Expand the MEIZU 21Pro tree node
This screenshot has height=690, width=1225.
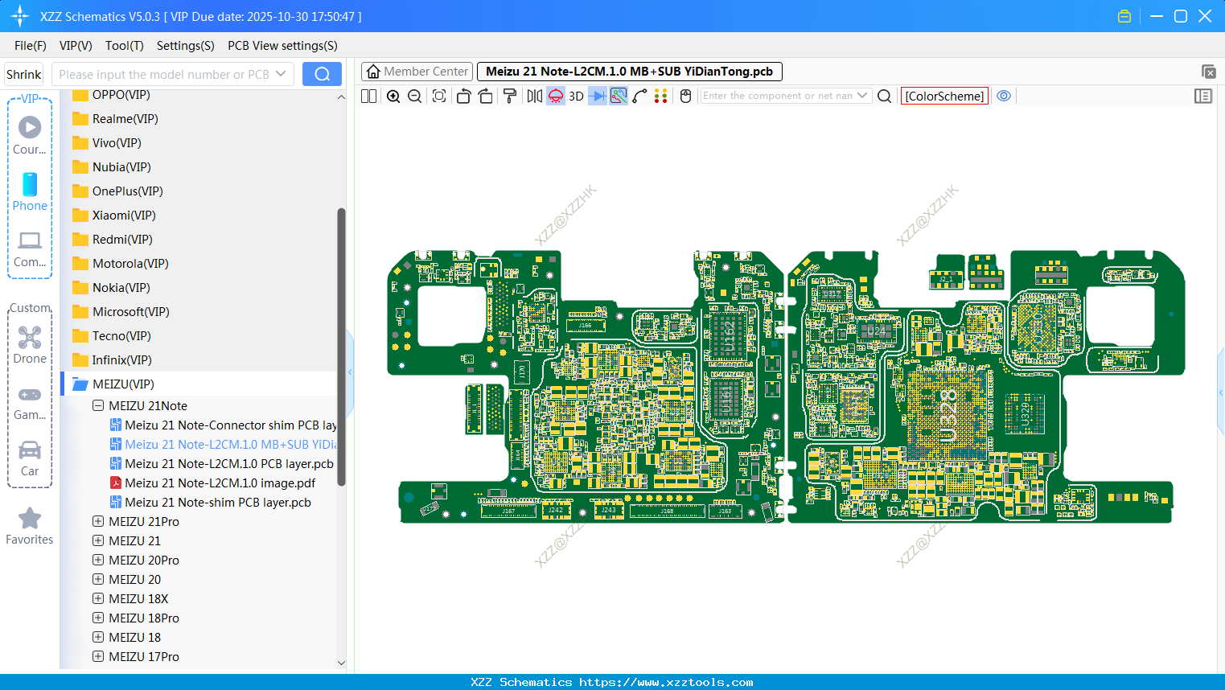tap(98, 522)
